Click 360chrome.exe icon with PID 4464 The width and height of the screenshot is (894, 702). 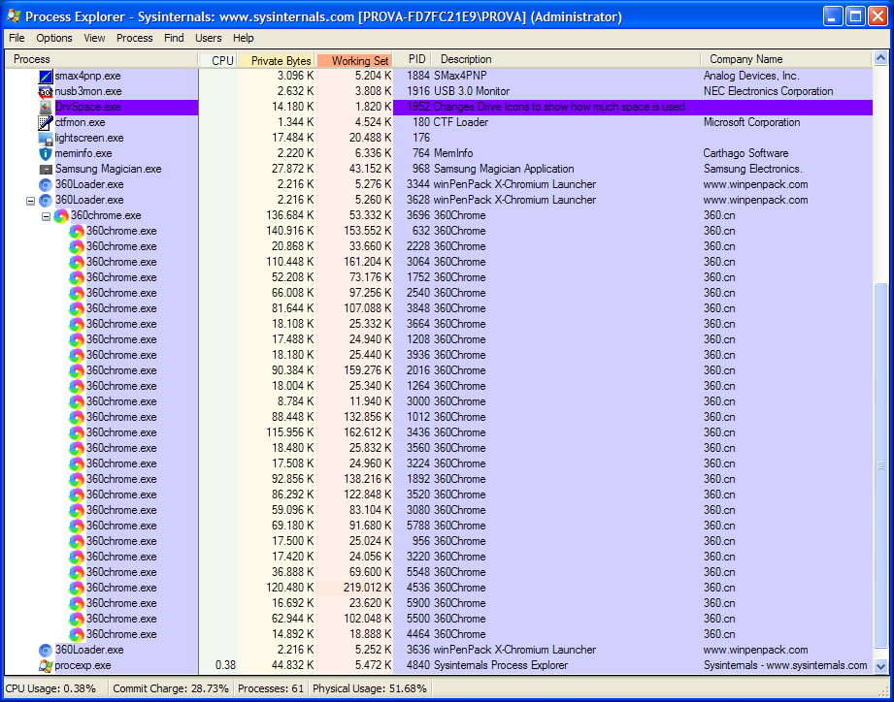click(77, 634)
